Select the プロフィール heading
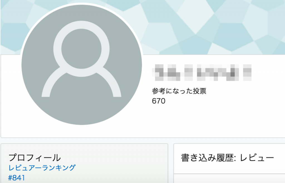Viewport: 285px width, 183px height. point(35,157)
